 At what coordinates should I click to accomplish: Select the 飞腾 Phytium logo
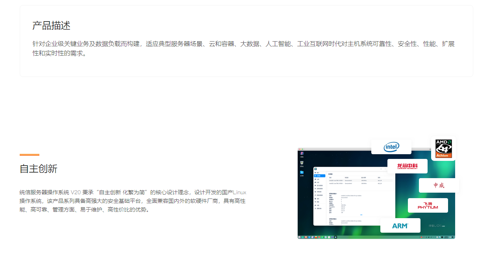click(x=428, y=205)
